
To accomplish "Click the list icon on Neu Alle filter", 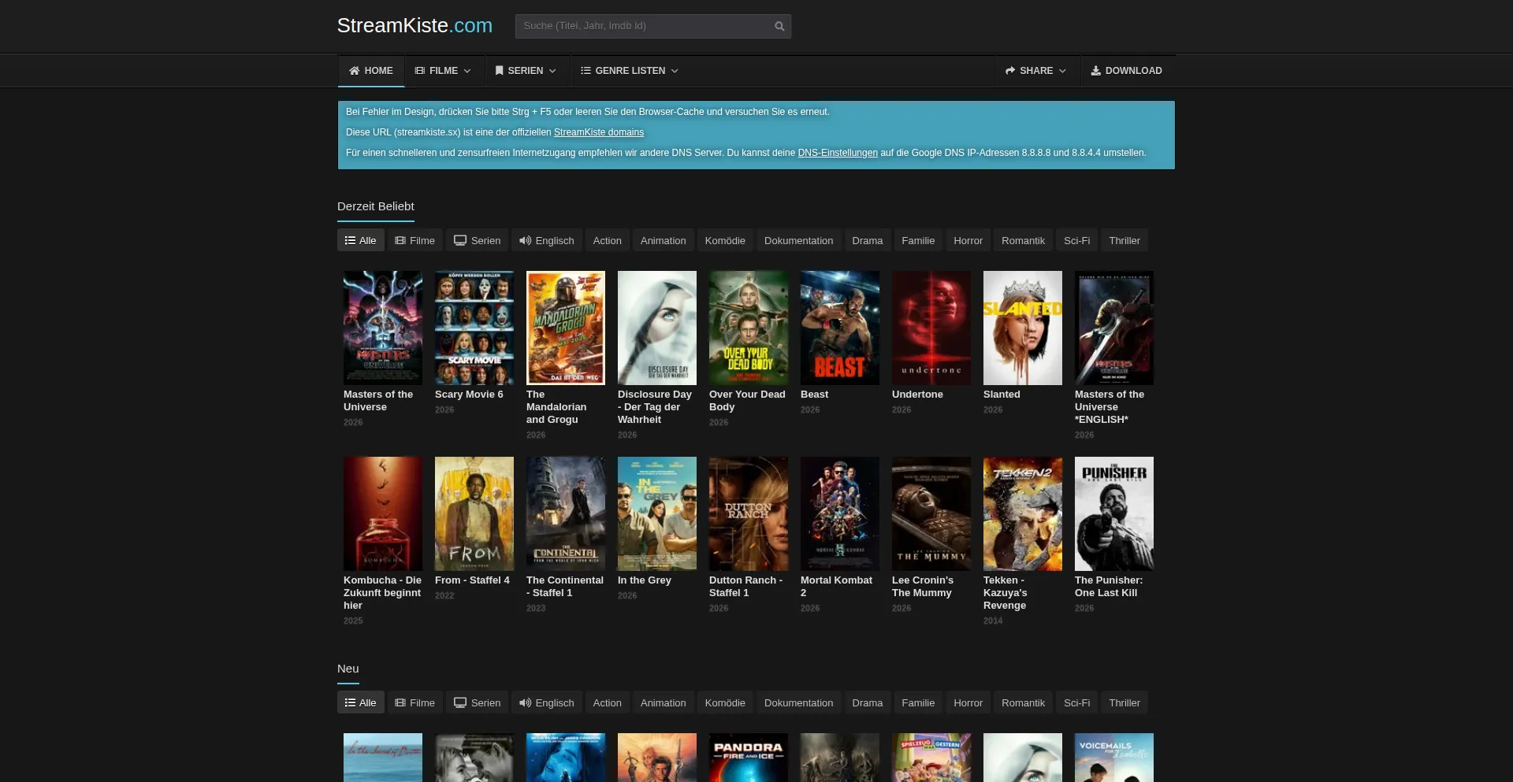I will tap(350, 703).
